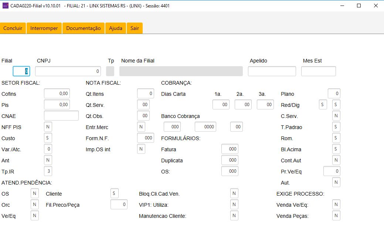Toggle the Cliente flag field

click(x=114, y=193)
